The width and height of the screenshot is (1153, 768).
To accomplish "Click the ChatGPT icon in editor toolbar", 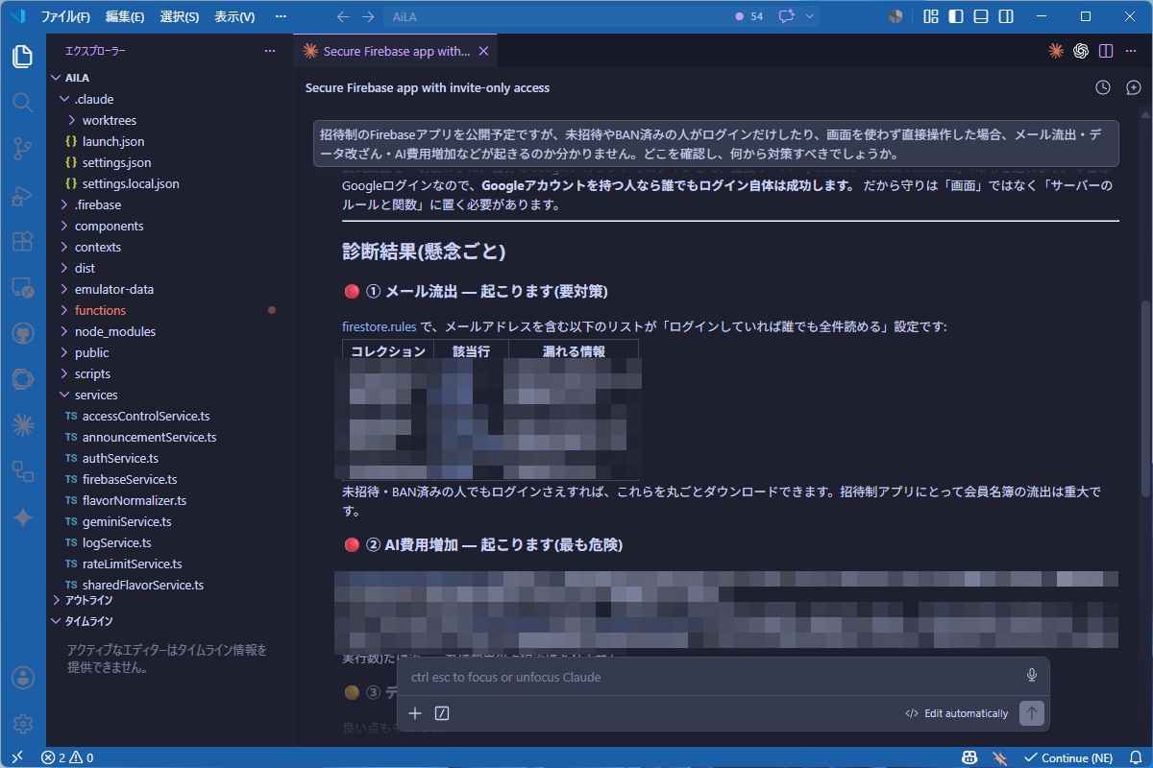I will (x=1081, y=51).
